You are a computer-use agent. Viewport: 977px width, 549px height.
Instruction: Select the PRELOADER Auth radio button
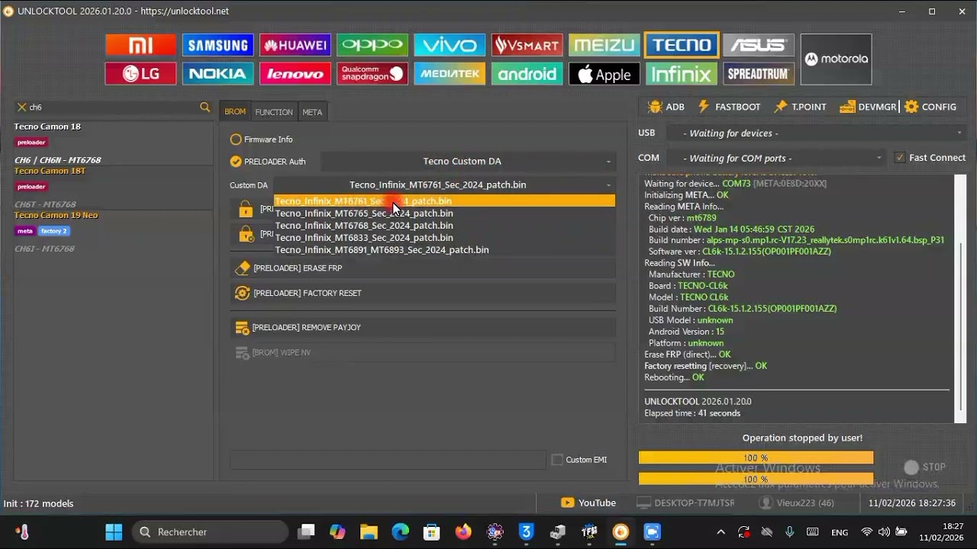click(x=236, y=162)
